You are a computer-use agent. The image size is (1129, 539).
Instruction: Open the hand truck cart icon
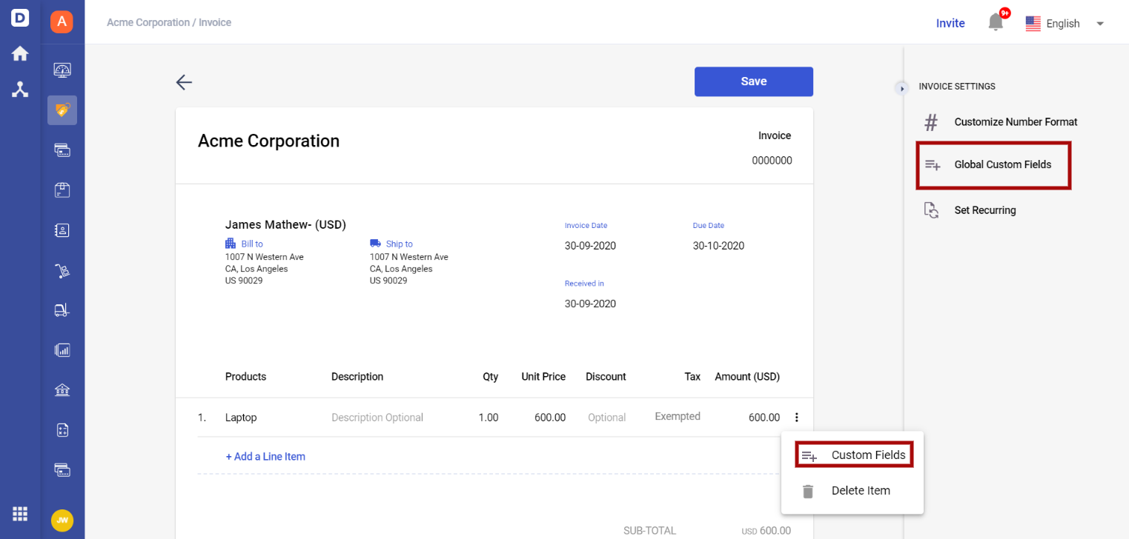click(x=62, y=271)
